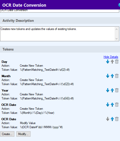Click the Modify... button
This screenshot has height=141, width=120.
23,134
